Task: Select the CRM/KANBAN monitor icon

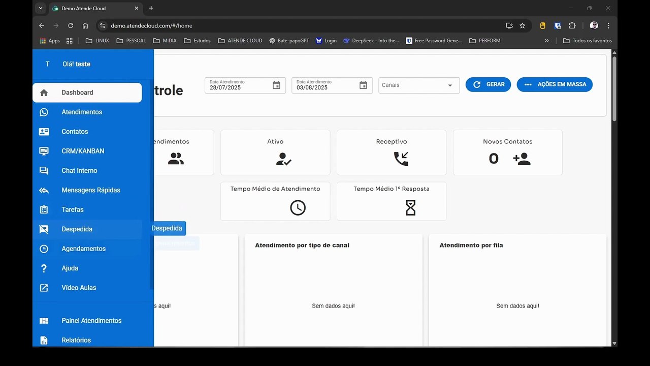Action: (x=44, y=151)
